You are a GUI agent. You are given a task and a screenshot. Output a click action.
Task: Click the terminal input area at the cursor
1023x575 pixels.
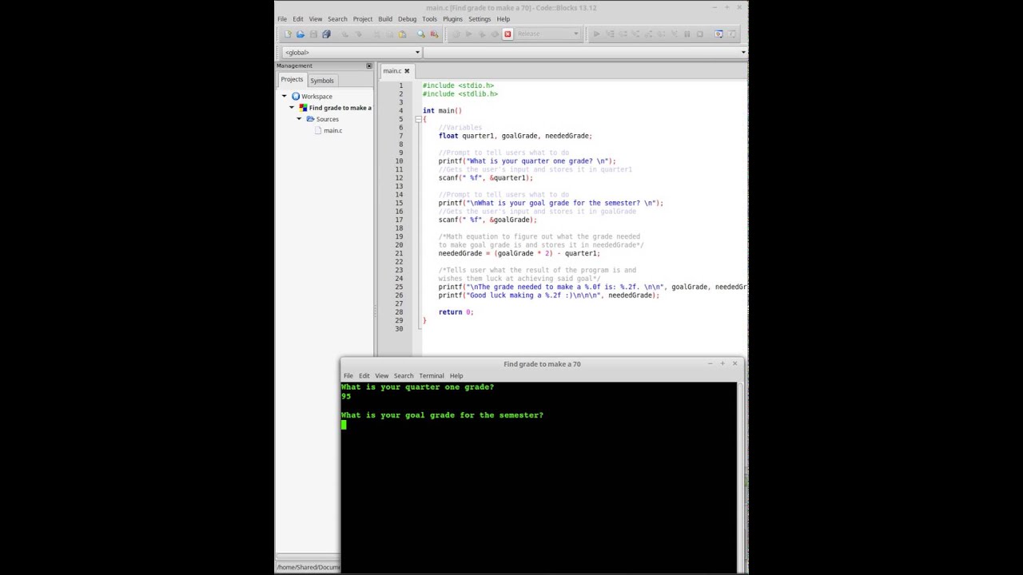click(344, 425)
